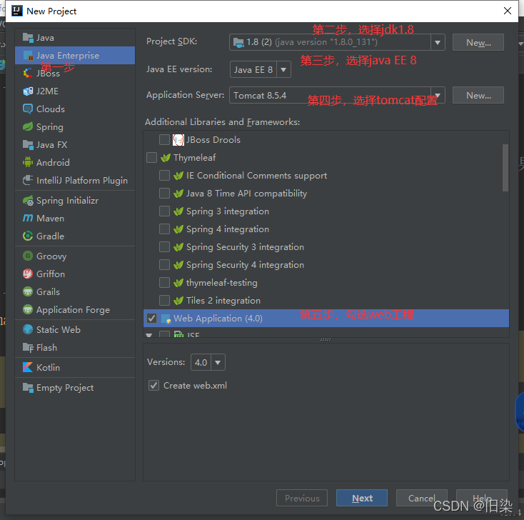Click the Android robot icon
The height and width of the screenshot is (520, 524).
click(x=28, y=163)
